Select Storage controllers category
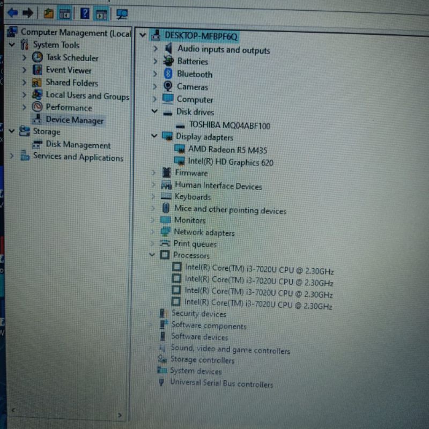Viewport: 429px width, 429px height. point(202,360)
